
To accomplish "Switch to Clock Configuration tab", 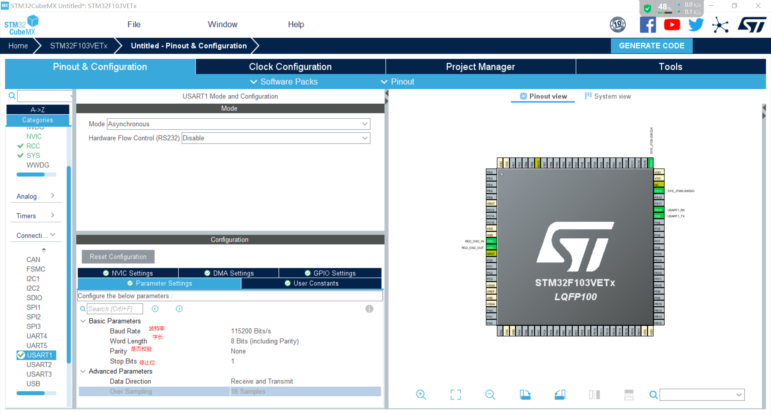I will tap(290, 67).
